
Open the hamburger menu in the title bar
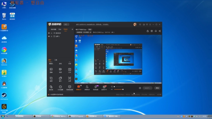click(x=150, y=24)
